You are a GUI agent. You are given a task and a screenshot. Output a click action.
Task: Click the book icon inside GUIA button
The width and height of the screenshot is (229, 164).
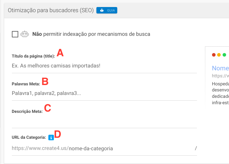tap(102, 11)
